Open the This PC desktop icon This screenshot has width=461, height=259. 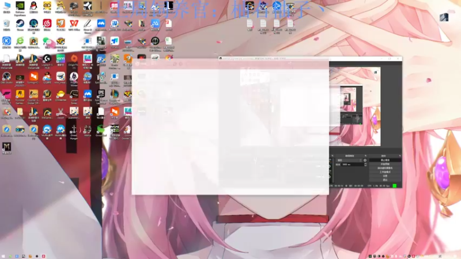(x=6, y=7)
